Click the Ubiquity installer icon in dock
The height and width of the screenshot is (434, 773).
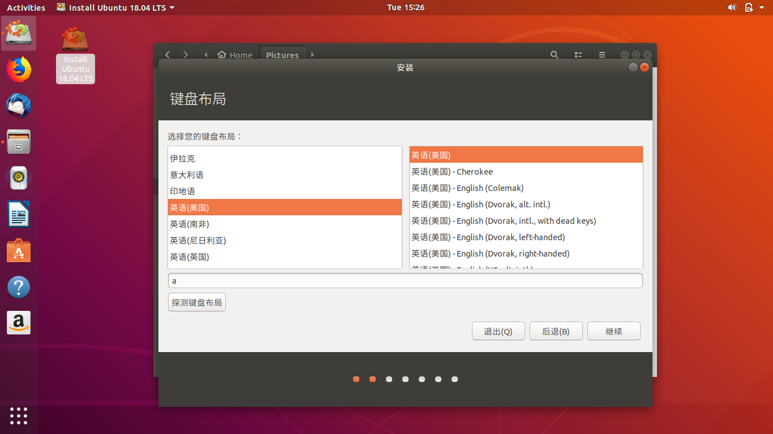[19, 33]
